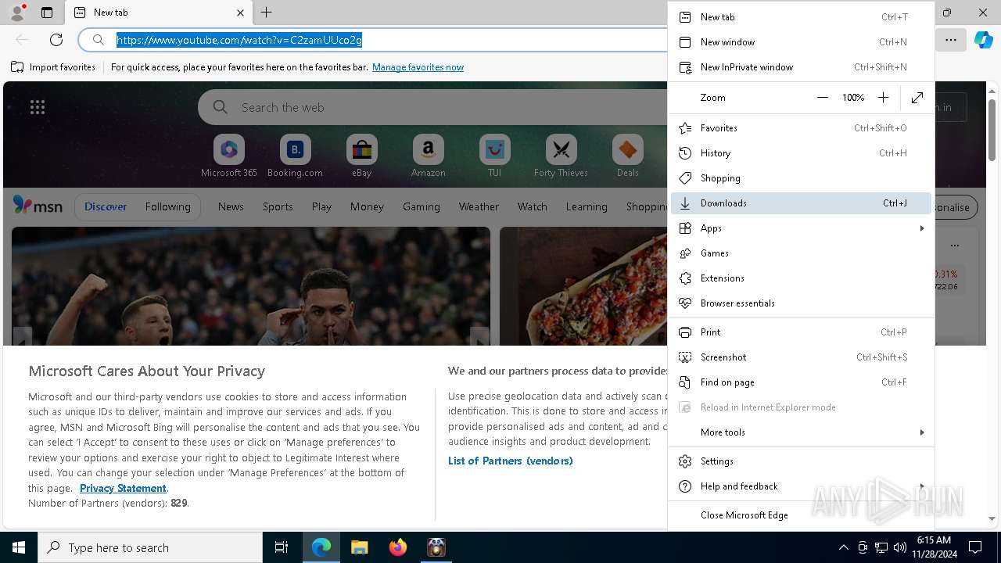This screenshot has width=1001, height=563.
Task: Open the Weather category
Action: tap(479, 206)
